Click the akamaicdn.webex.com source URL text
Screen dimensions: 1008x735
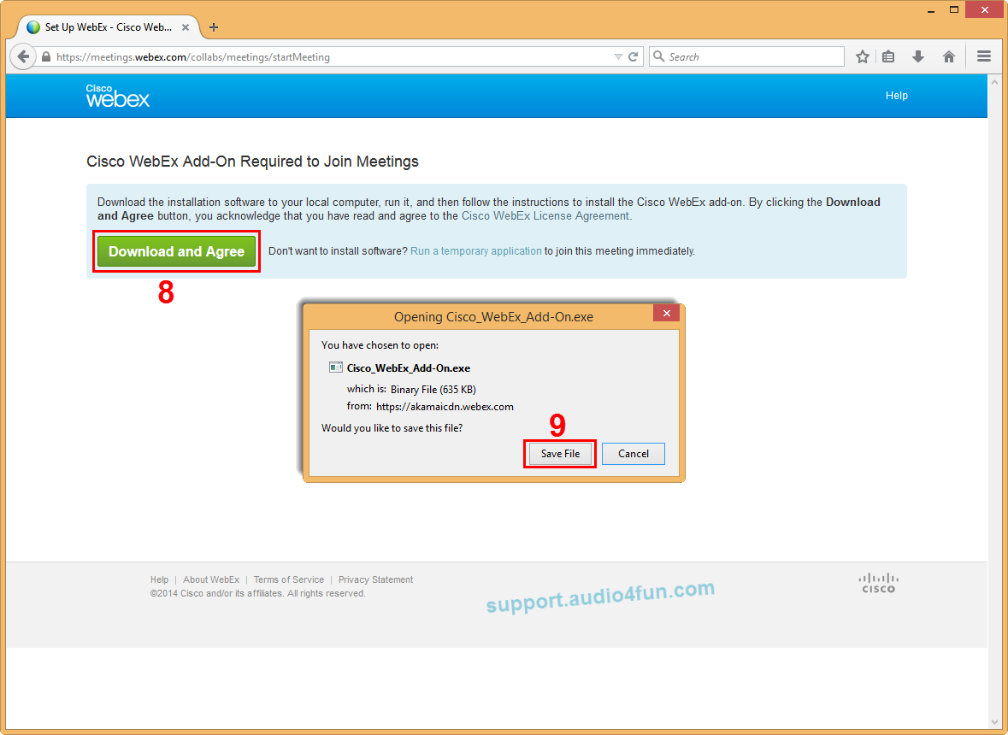coord(445,407)
